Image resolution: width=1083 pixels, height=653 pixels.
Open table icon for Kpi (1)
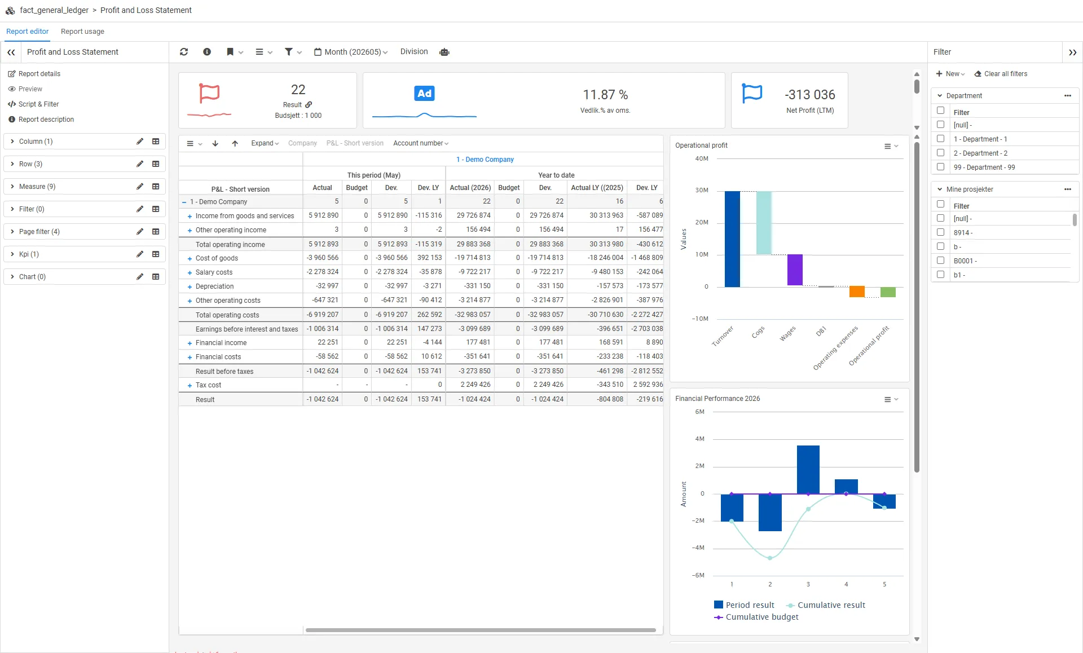coord(156,254)
